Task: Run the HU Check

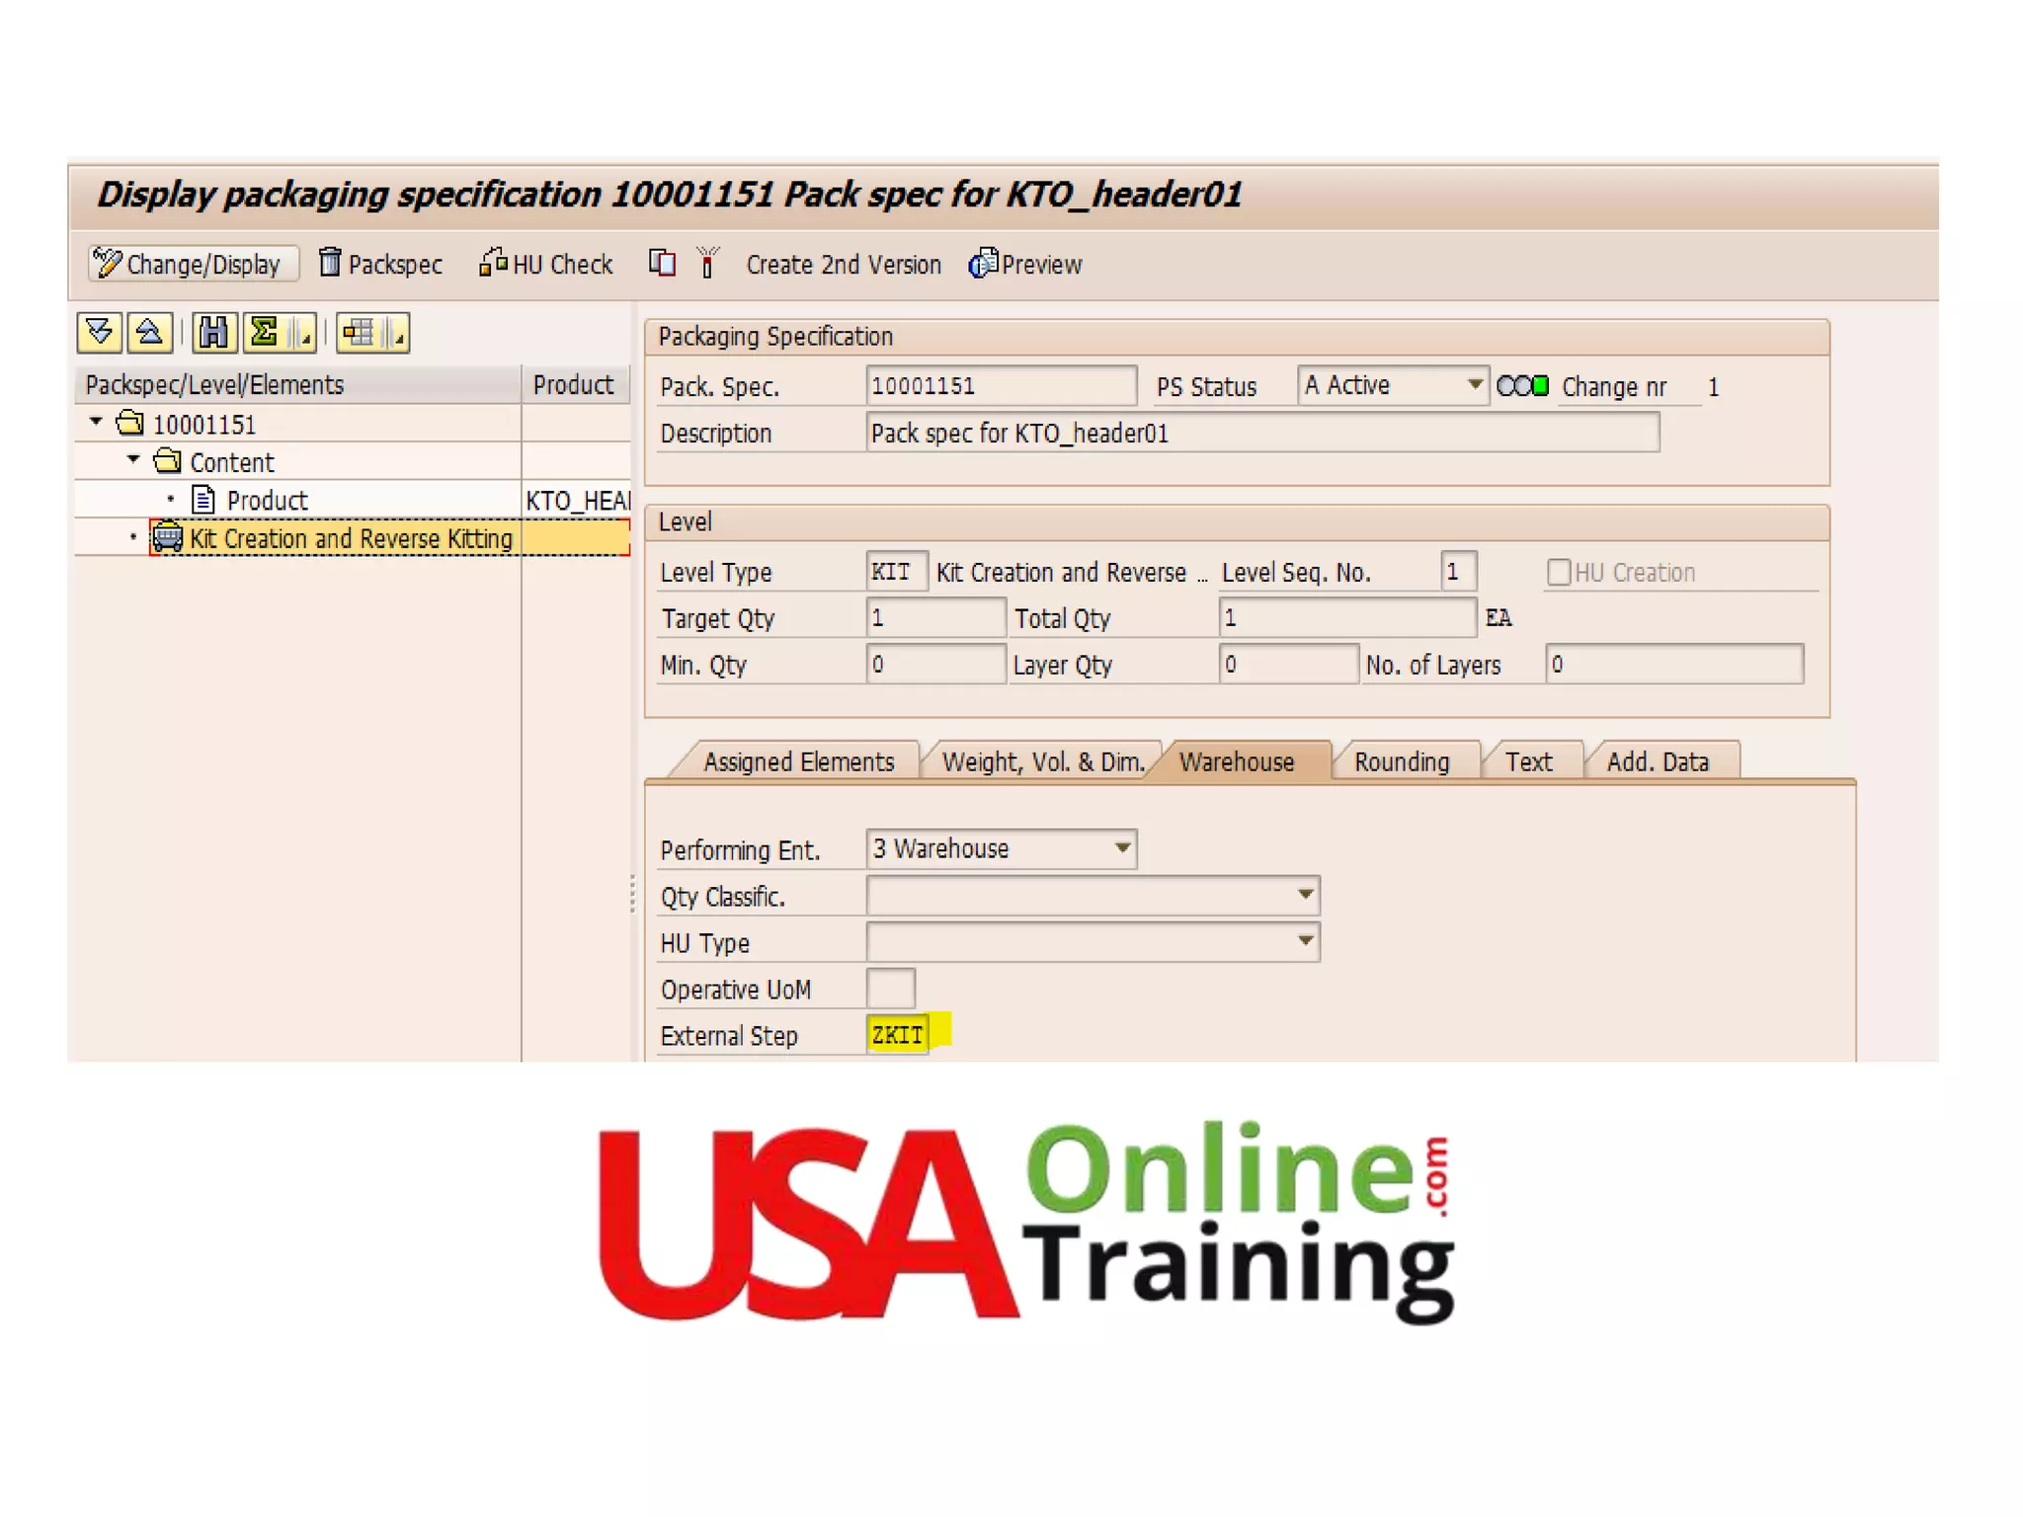Action: tap(546, 264)
